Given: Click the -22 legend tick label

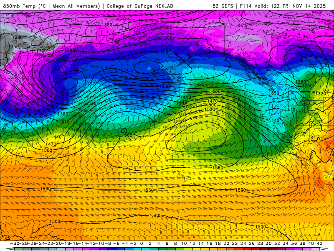Looking at the screenshot, I should coord(48,243).
